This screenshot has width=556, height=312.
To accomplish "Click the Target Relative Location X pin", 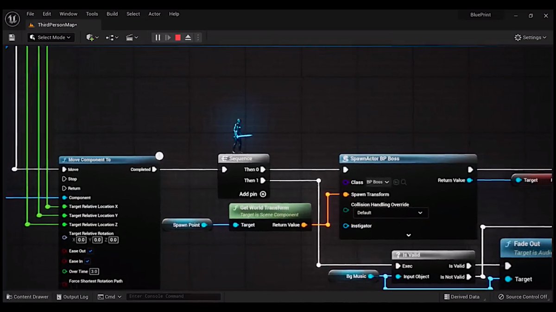I will 64,207.
